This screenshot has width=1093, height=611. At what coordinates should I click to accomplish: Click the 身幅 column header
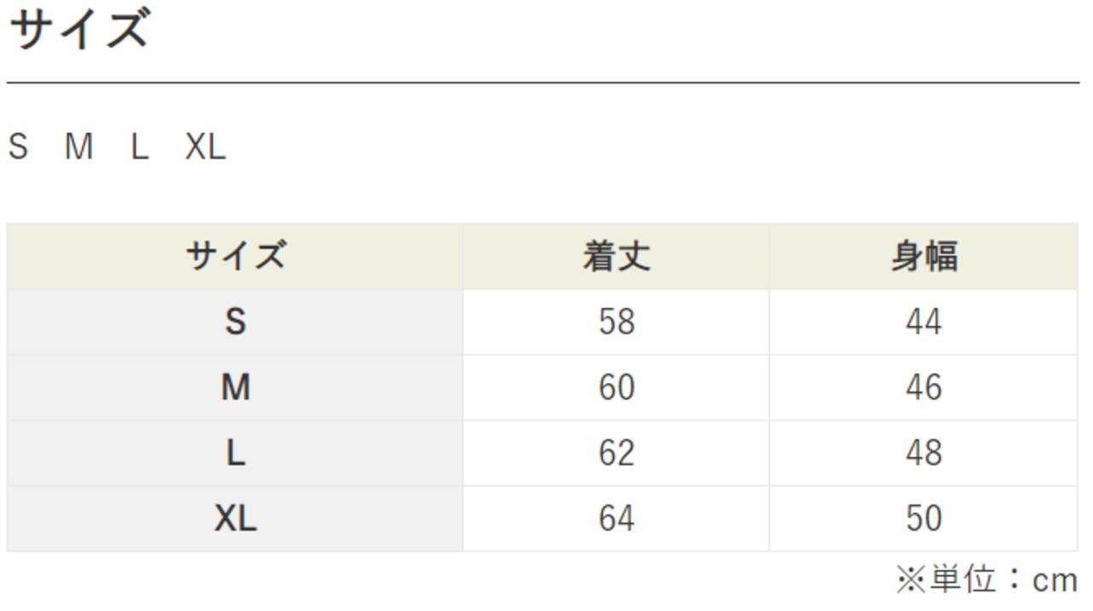(x=923, y=256)
